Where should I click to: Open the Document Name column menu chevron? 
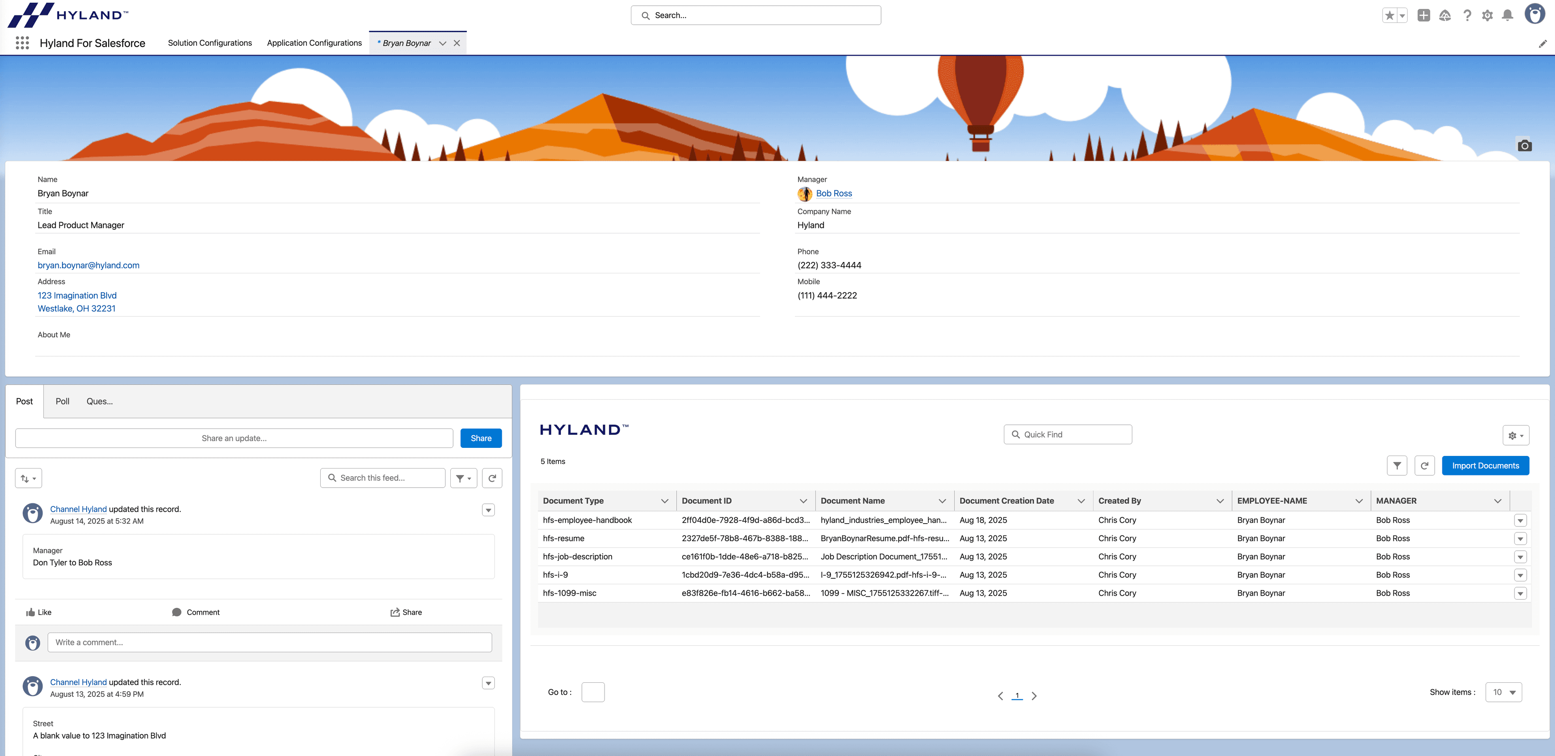point(942,501)
